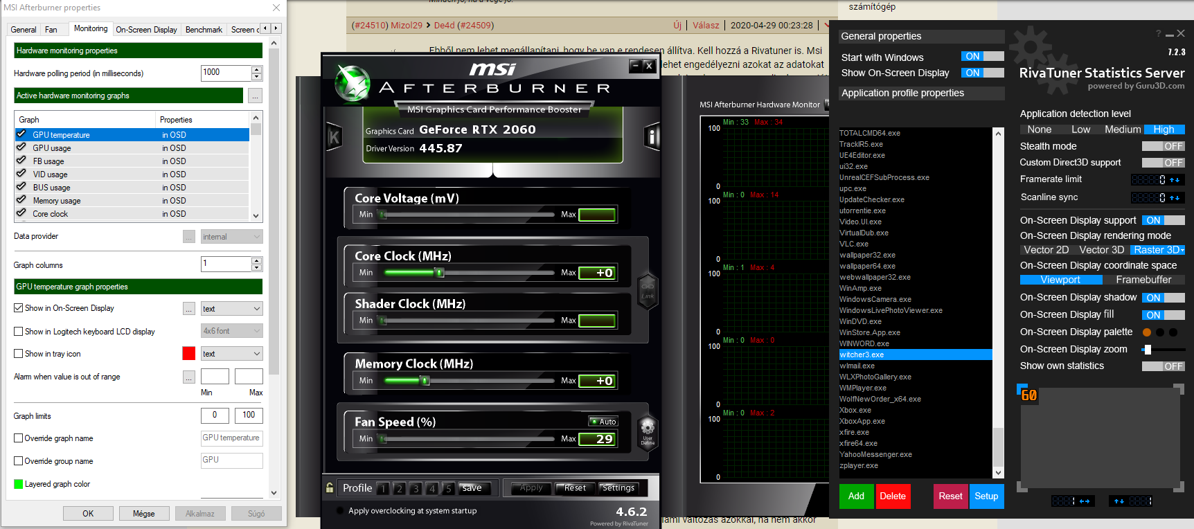The image size is (1194, 529).
Task: Switch to the Fan tab
Action: (51, 30)
